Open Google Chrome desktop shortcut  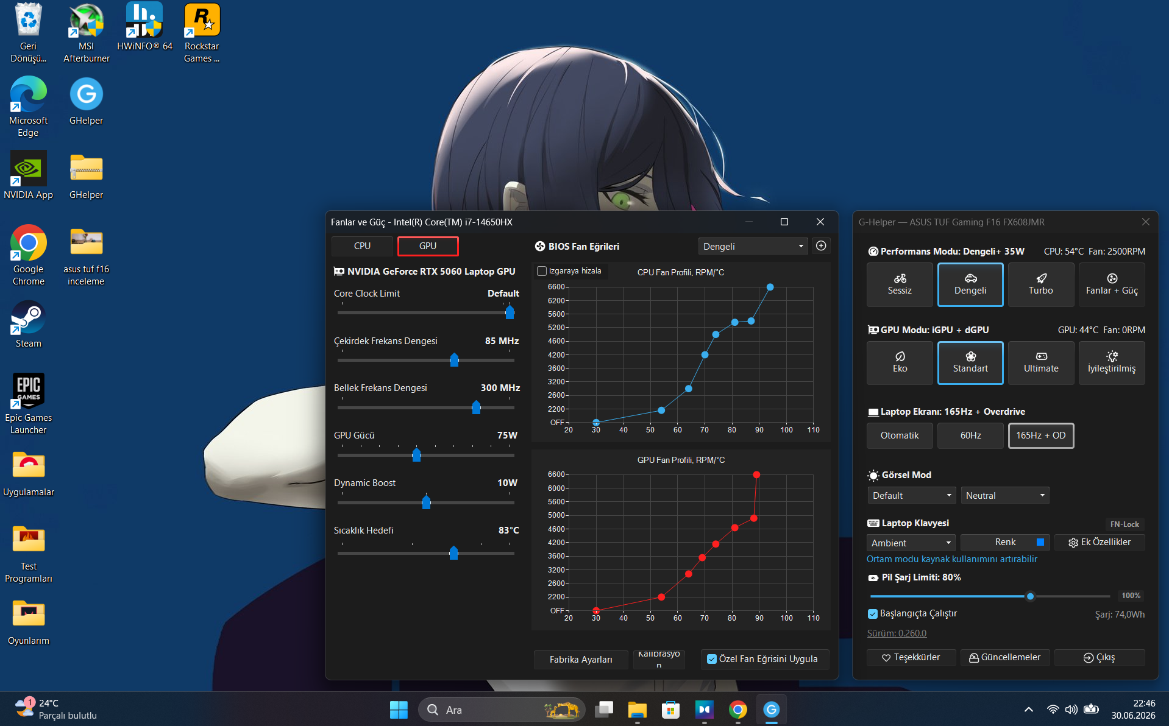point(29,255)
